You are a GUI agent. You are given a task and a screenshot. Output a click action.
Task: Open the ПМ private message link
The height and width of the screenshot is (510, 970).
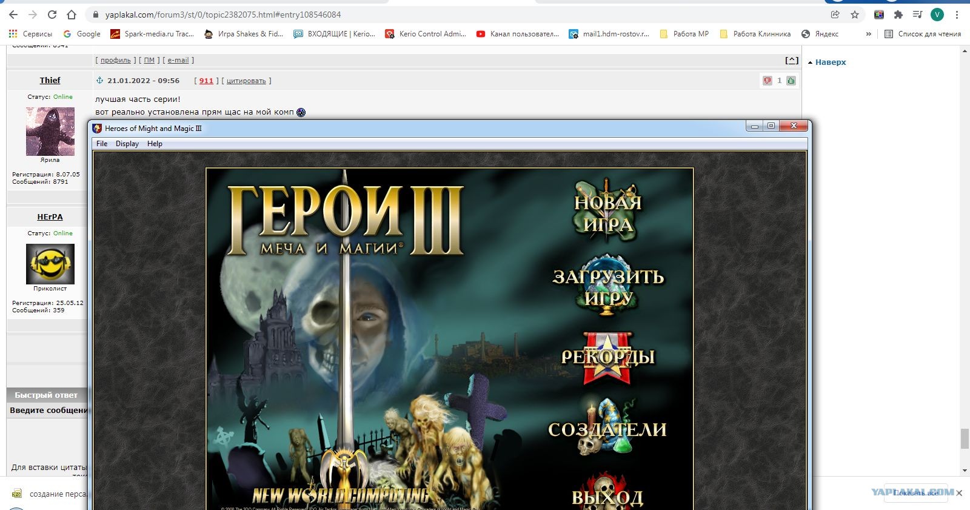click(149, 60)
